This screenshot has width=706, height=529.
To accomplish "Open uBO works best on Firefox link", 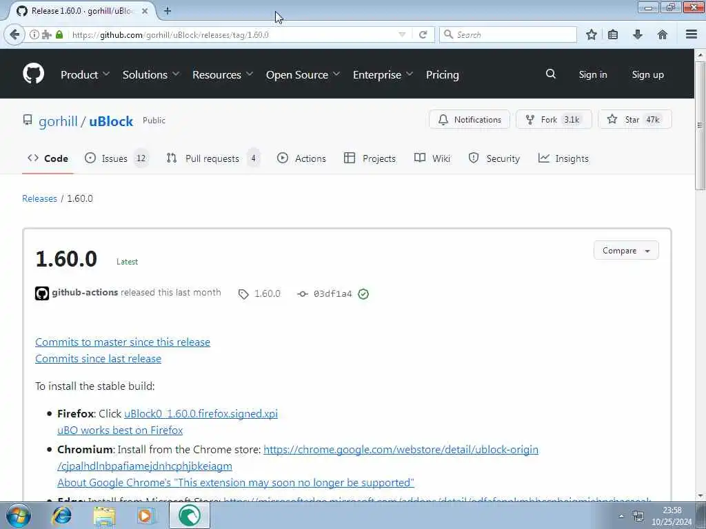I will tap(120, 430).
